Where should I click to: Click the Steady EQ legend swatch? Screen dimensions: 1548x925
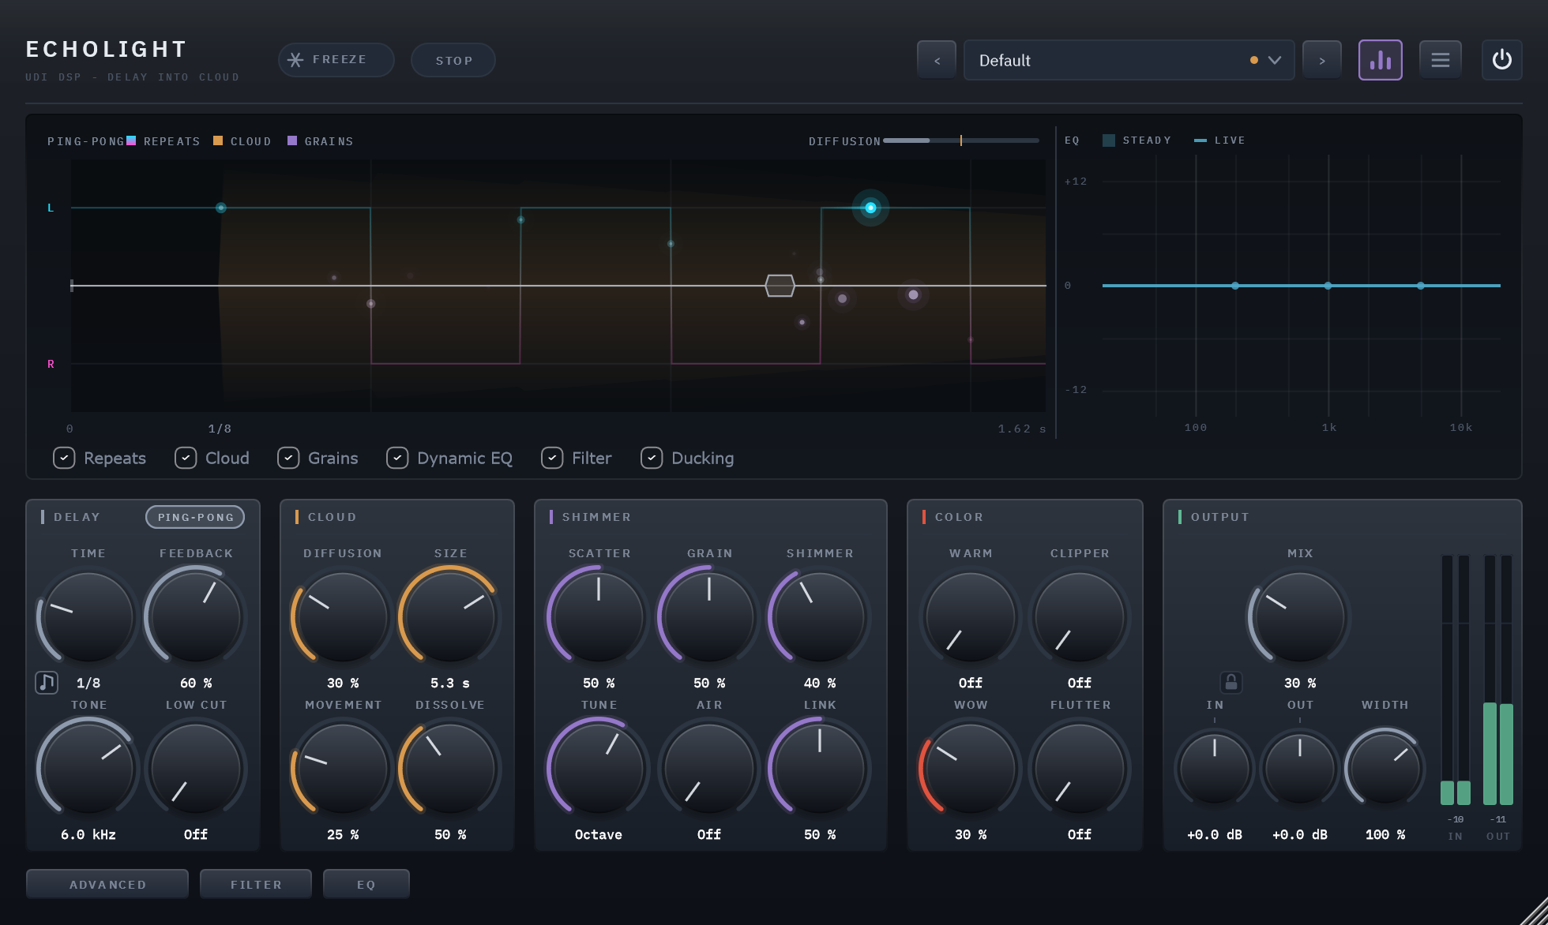point(1109,140)
